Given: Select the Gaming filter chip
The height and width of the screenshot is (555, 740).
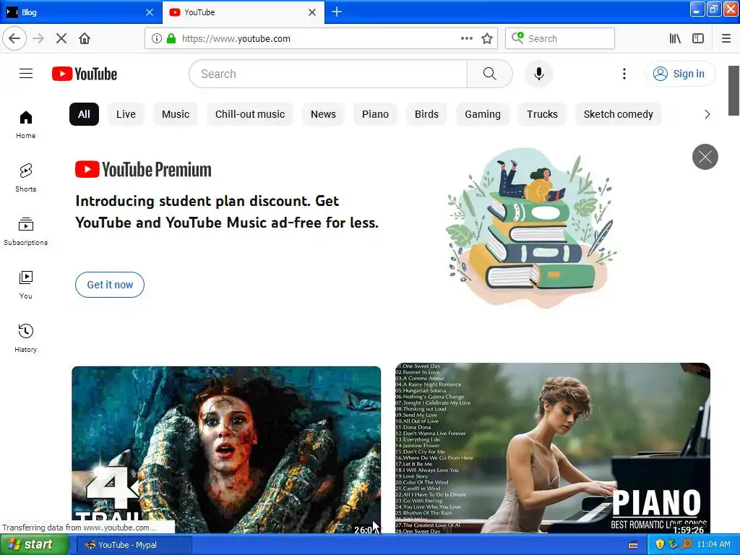Looking at the screenshot, I should [x=482, y=114].
